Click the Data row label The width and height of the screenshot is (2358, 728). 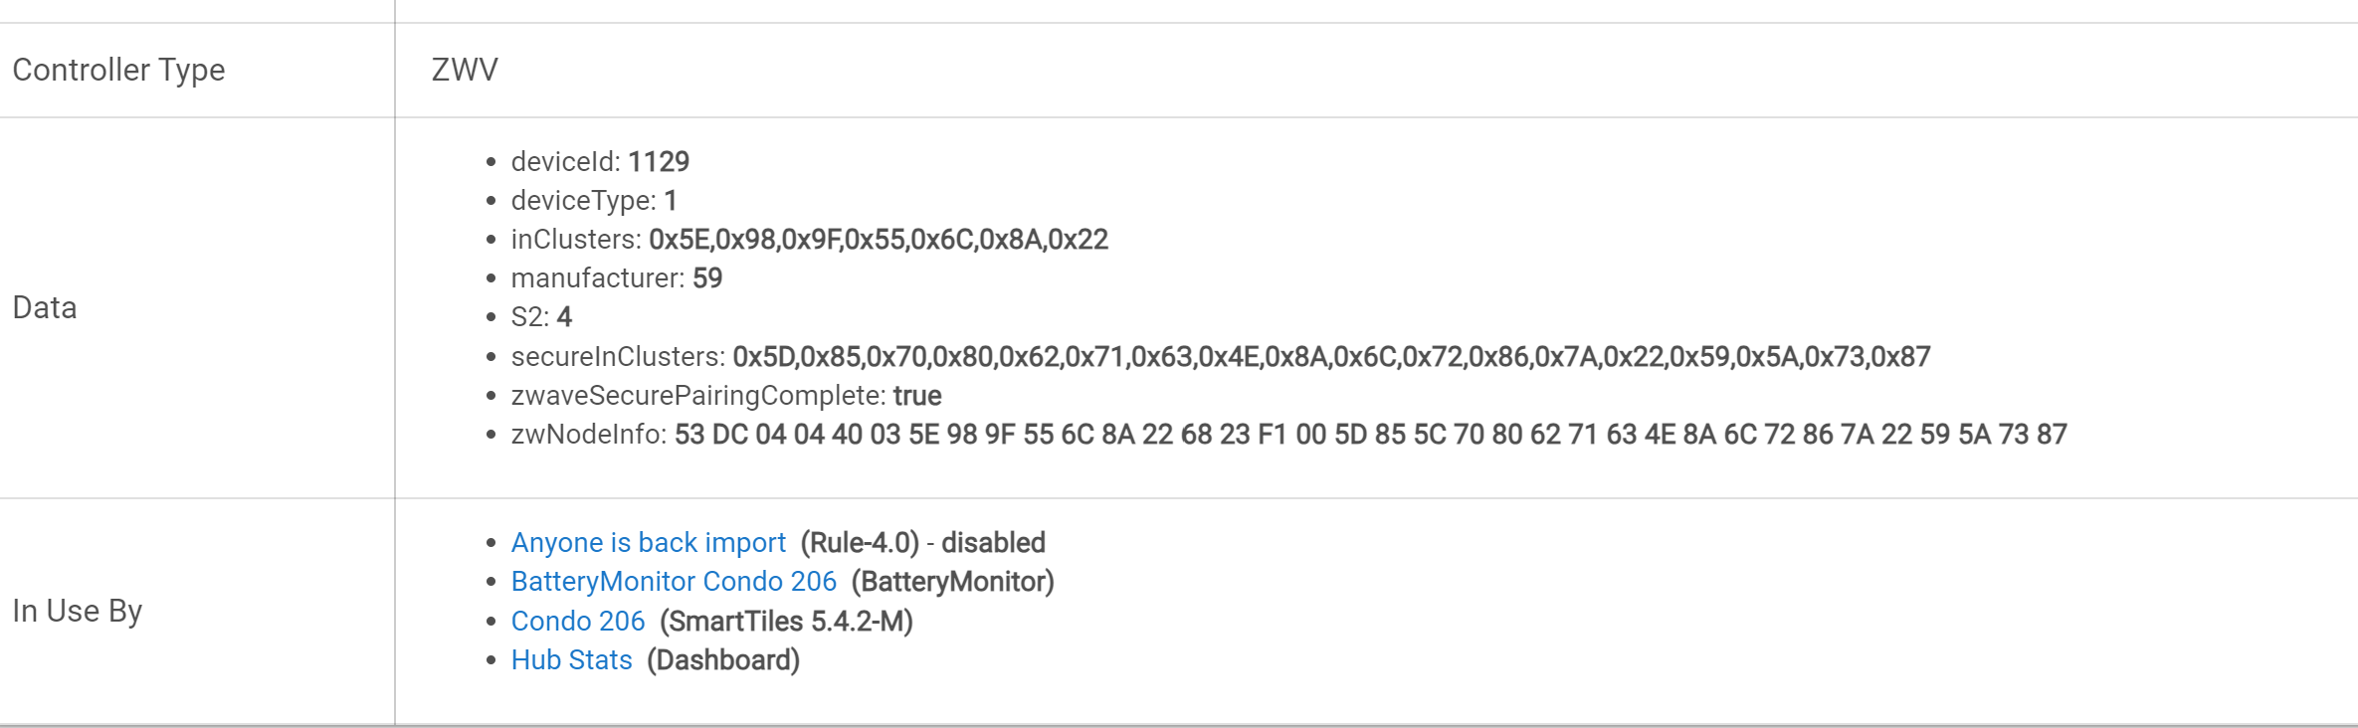click(45, 308)
